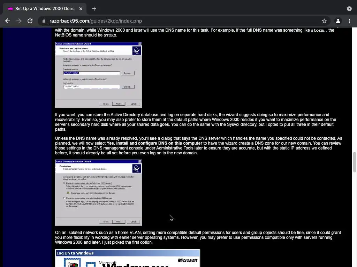Open the tab search dropdown
357x267 pixels.
pyautogui.click(x=349, y=9)
